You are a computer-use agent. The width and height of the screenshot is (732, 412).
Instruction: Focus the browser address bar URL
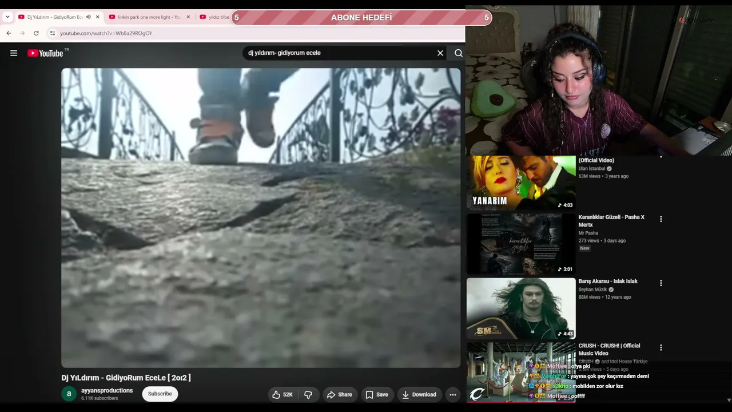click(106, 33)
